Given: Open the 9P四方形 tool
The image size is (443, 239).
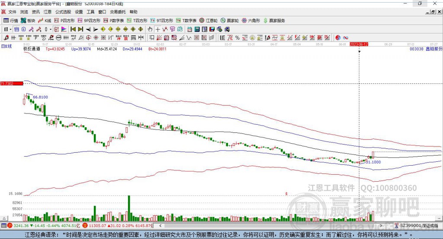Looking at the screenshot, I should 89,21.
